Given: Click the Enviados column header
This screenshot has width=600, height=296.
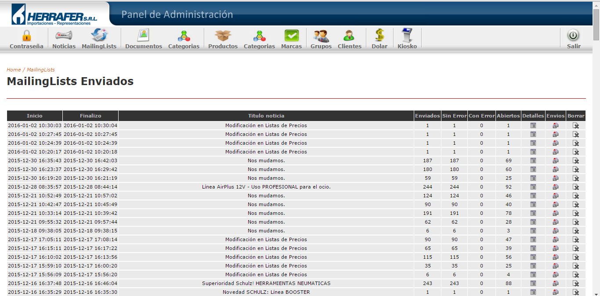Looking at the screenshot, I should point(427,116).
